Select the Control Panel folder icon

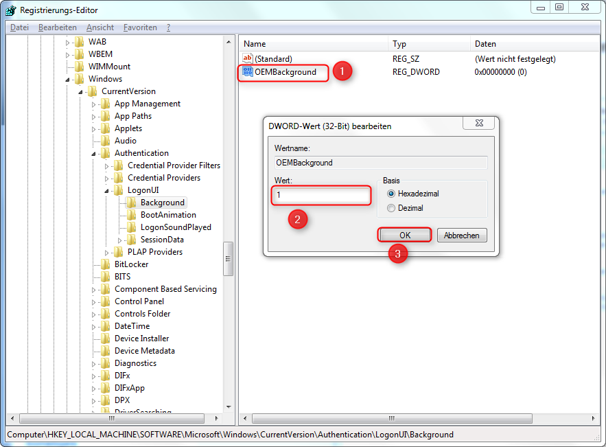click(x=105, y=301)
